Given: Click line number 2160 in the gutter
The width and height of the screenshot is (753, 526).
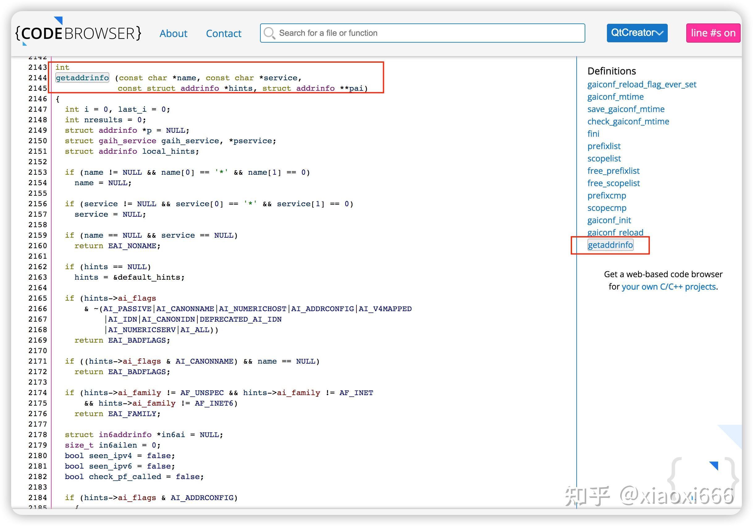Looking at the screenshot, I should tap(38, 245).
